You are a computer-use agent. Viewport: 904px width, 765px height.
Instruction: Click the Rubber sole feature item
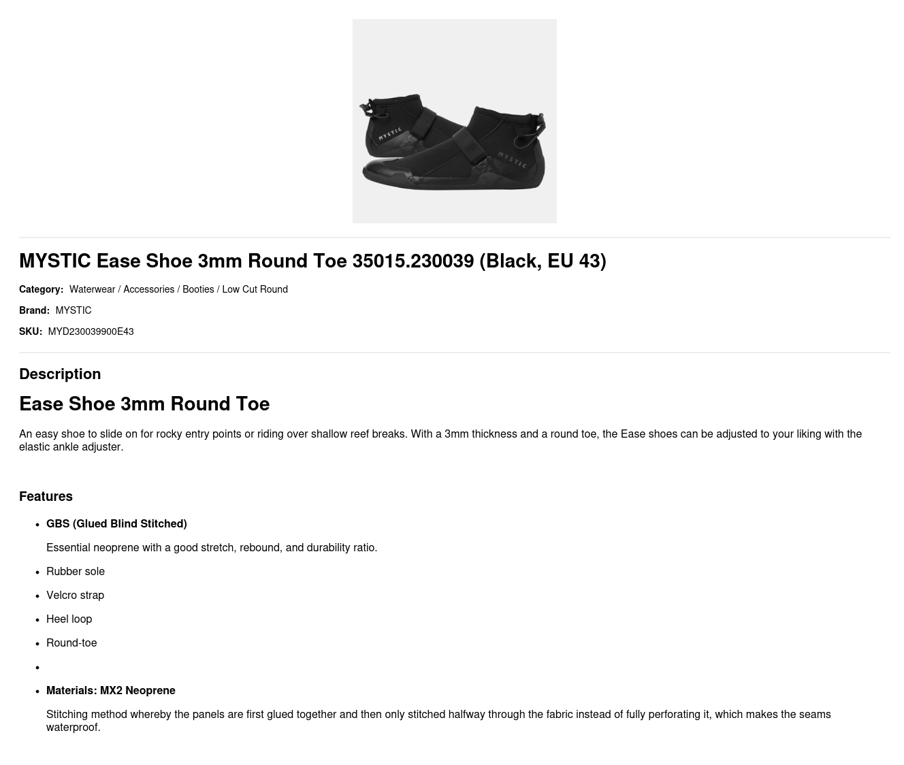(76, 571)
